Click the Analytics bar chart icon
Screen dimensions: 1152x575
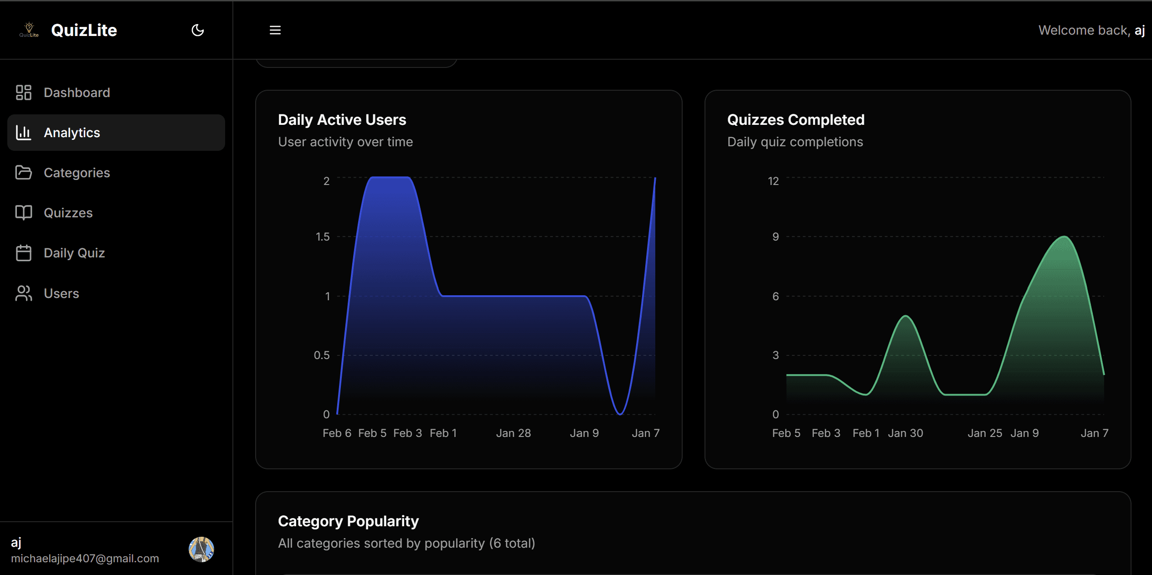(x=23, y=133)
